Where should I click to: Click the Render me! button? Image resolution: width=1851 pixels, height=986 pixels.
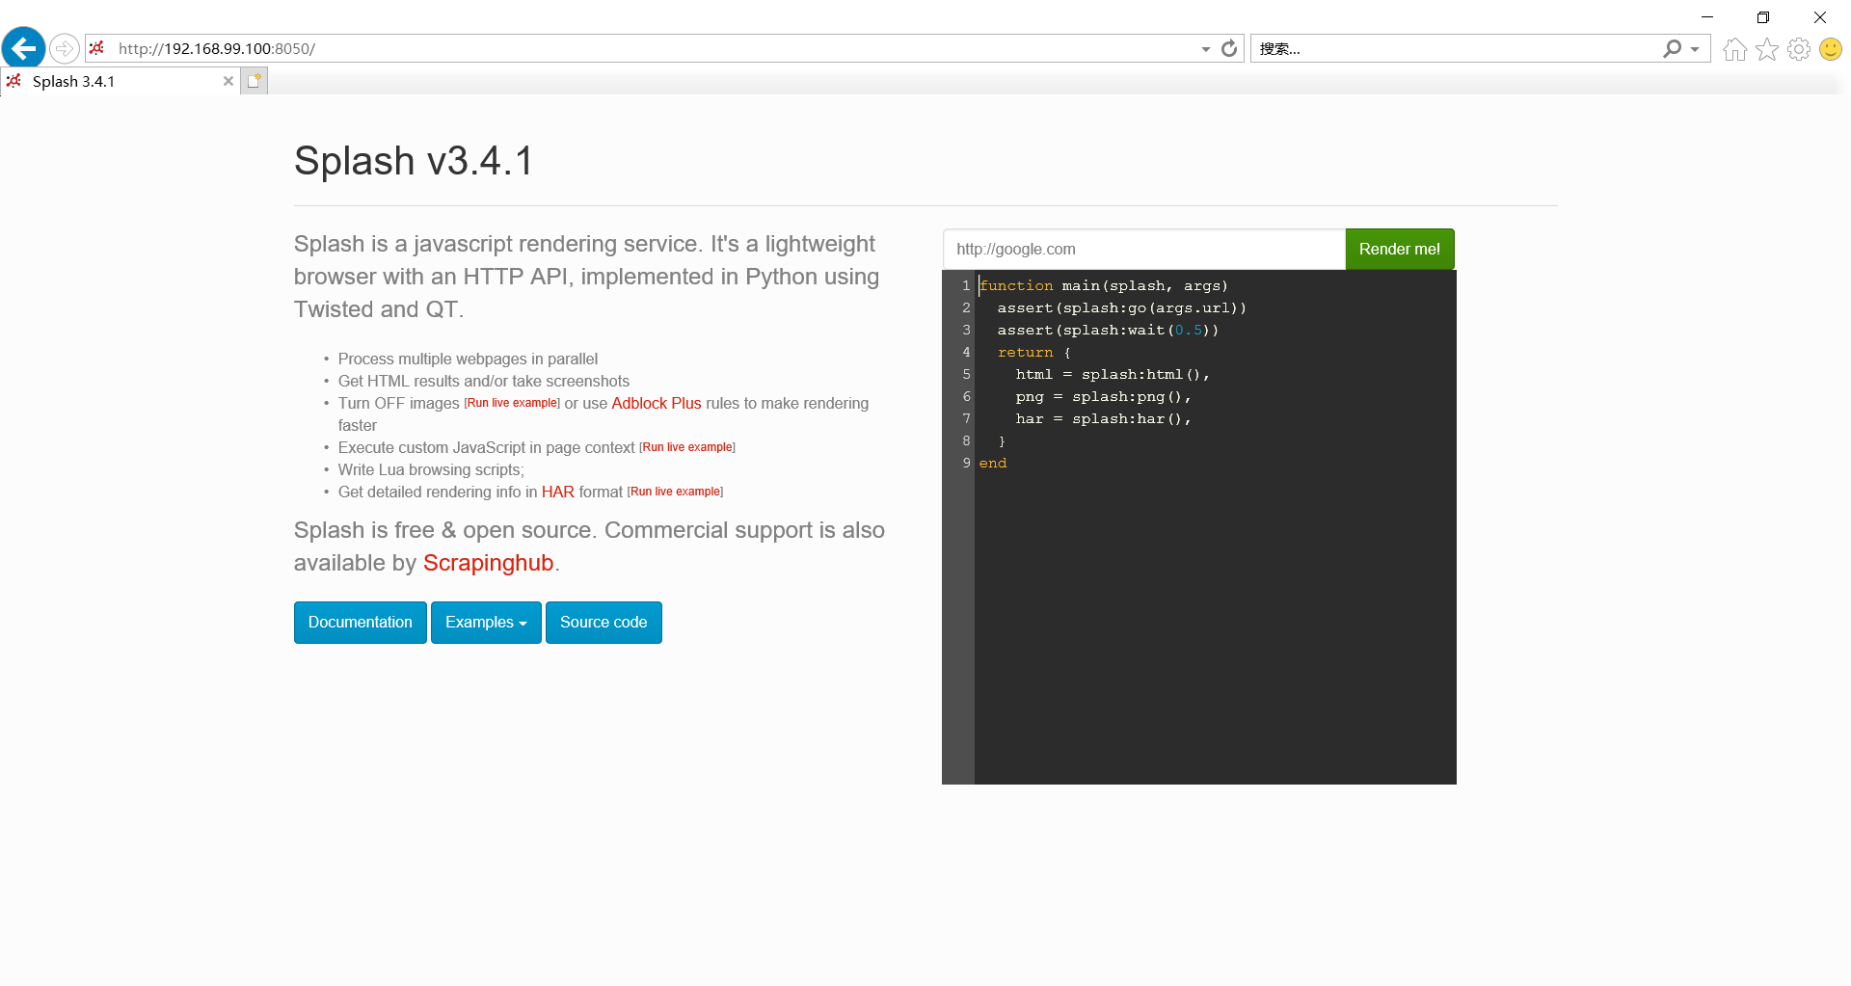(1399, 249)
